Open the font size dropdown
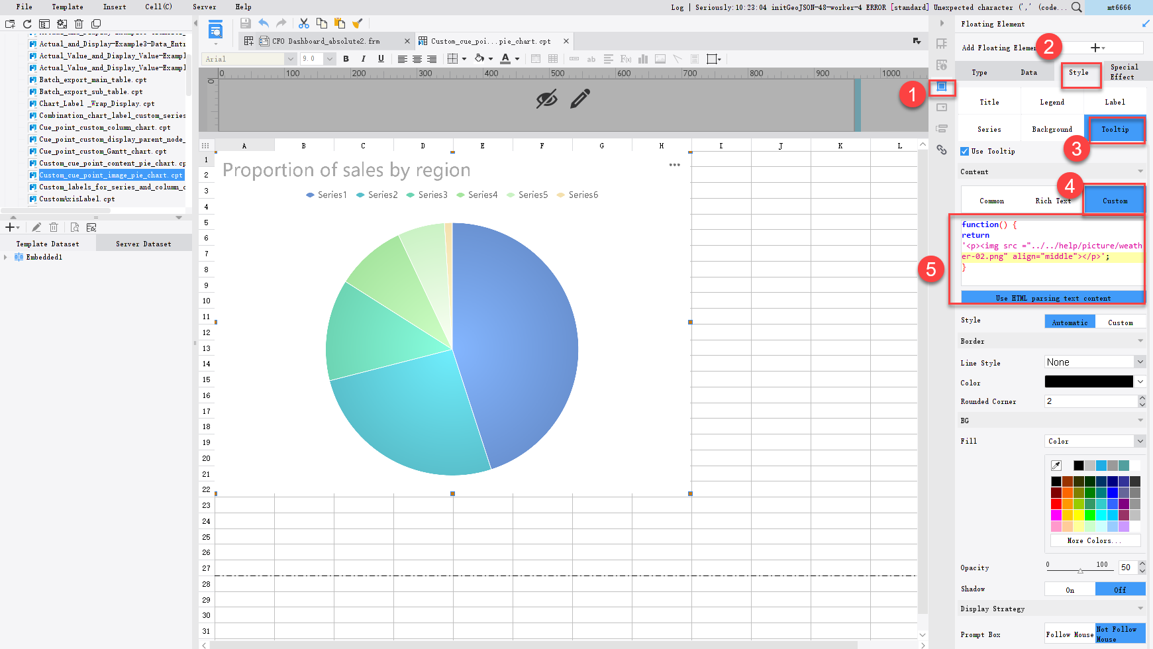 pyautogui.click(x=329, y=59)
